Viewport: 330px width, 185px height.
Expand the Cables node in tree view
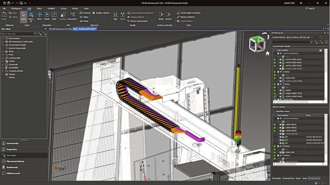(x=2, y=60)
